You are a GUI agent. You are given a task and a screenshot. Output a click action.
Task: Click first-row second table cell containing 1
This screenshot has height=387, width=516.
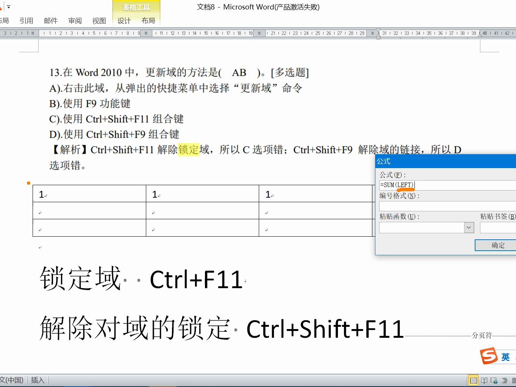coord(202,193)
